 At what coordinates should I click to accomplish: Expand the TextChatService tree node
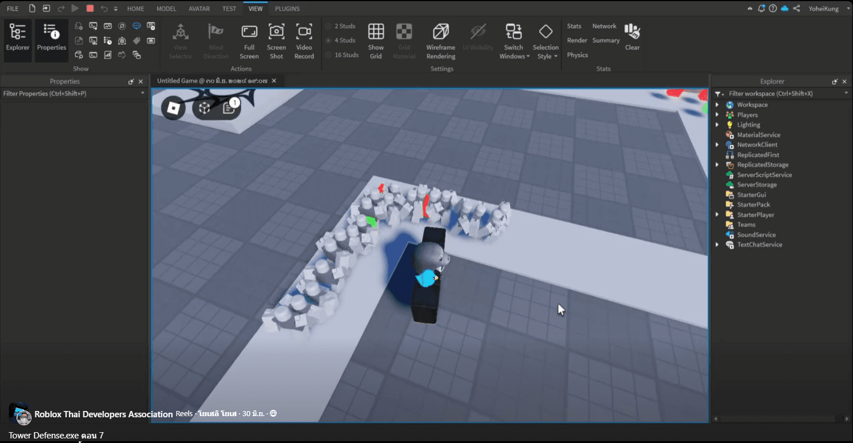(x=717, y=245)
